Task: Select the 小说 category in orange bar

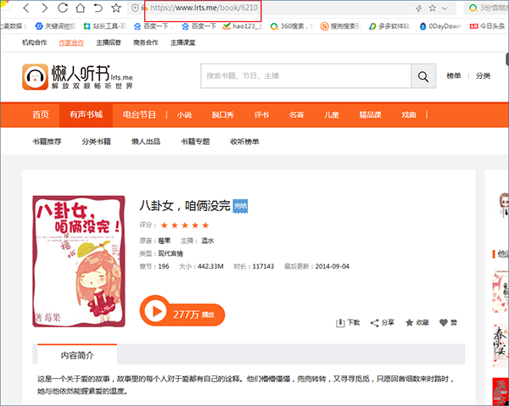Action: tap(184, 114)
